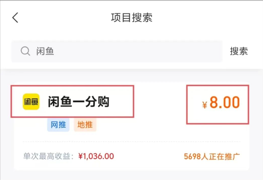
Task: Go back using the left arrow
Action: (15, 18)
